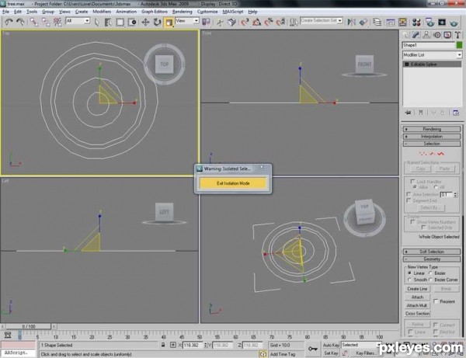Switch to the Modify command panel tab
Image resolution: width=466 pixels, height=358 pixels.
(x=416, y=35)
